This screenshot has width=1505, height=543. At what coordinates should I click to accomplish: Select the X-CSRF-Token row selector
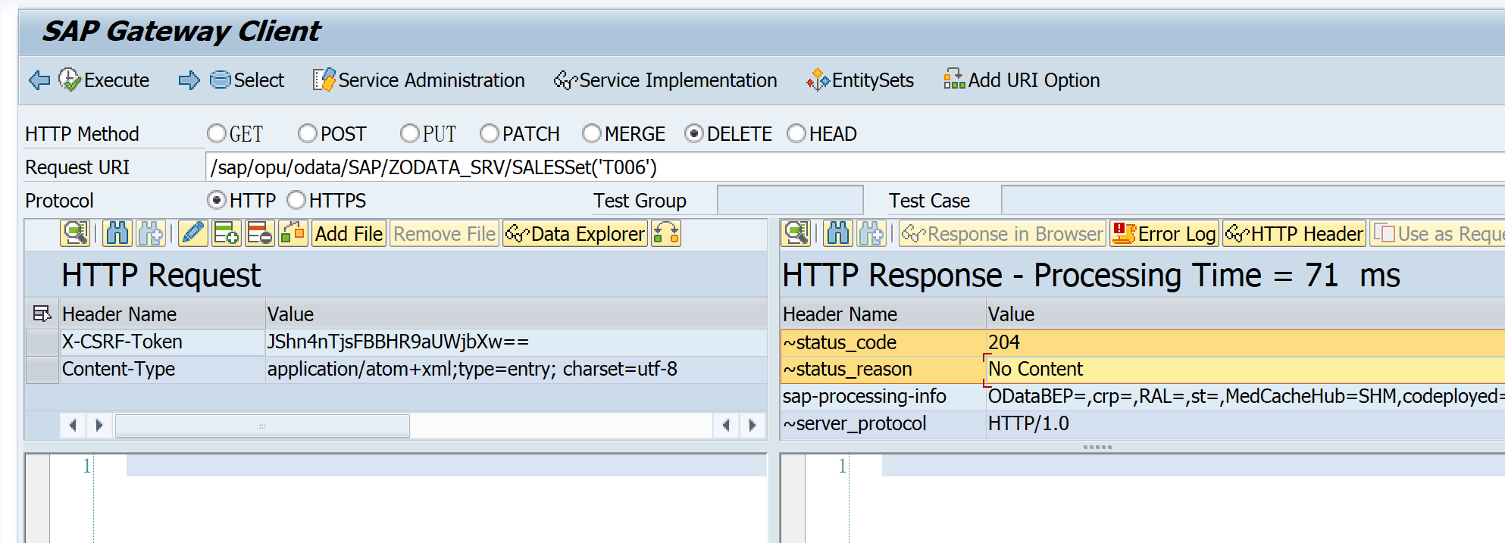point(42,342)
